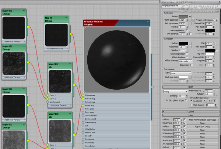This screenshot has width=221, height=149.
Task: Click the Environment input socket
Action: tap(83, 119)
